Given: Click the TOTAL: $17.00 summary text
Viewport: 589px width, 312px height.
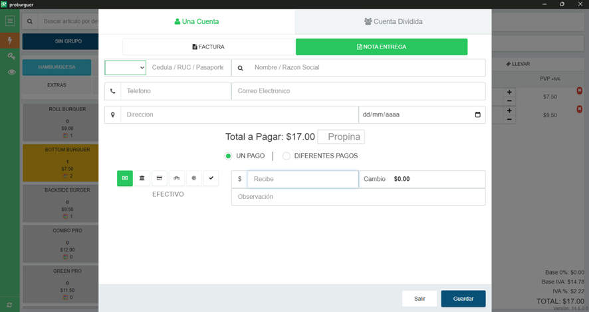Looking at the screenshot, I should click(x=560, y=301).
